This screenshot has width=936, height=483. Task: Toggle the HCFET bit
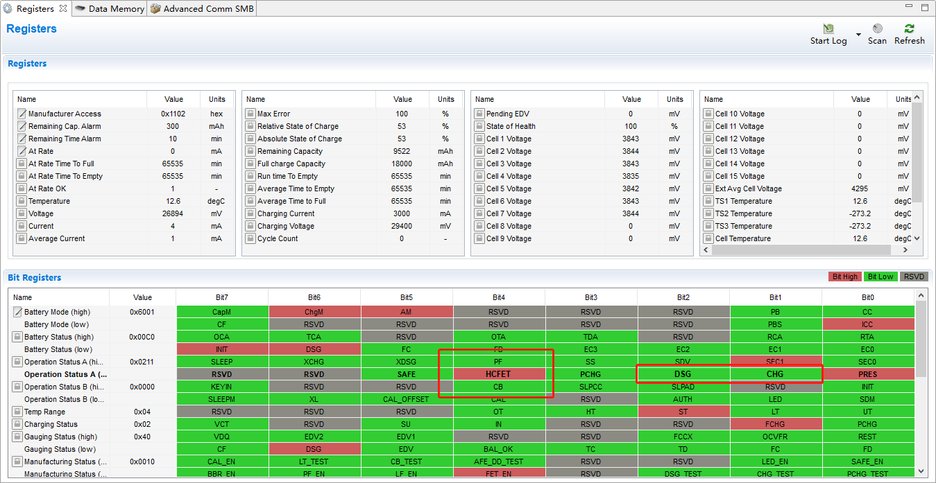[498, 374]
